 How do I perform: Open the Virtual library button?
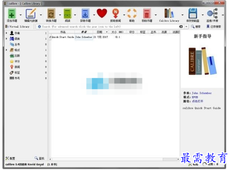coord(17,26)
